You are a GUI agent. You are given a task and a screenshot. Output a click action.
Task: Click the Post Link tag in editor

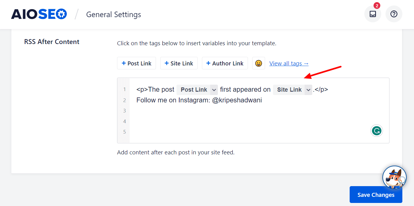tap(194, 90)
